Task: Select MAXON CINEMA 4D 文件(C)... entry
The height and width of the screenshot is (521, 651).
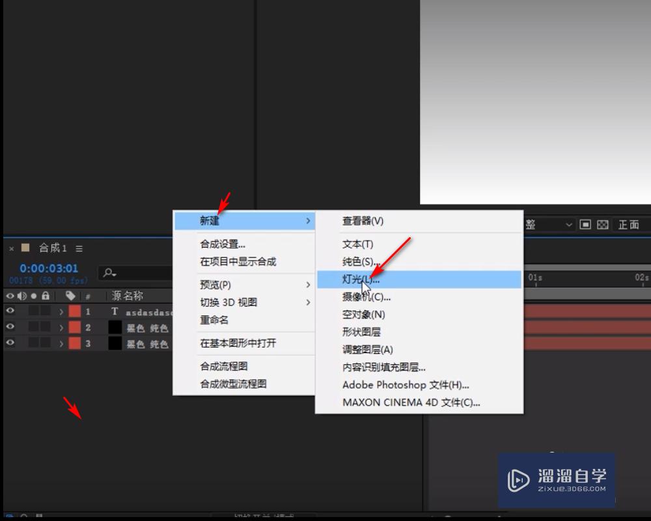Action: (x=411, y=402)
